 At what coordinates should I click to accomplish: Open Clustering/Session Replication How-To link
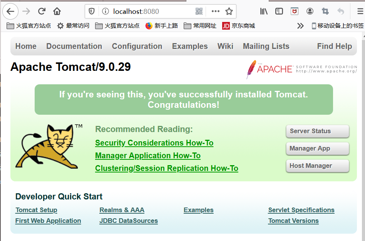167,168
